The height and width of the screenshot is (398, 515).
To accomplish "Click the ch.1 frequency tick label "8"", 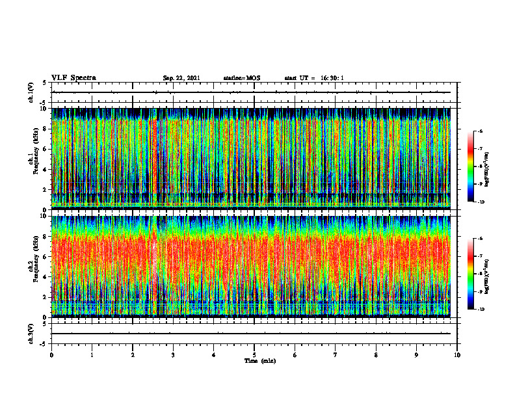I will (46, 129).
